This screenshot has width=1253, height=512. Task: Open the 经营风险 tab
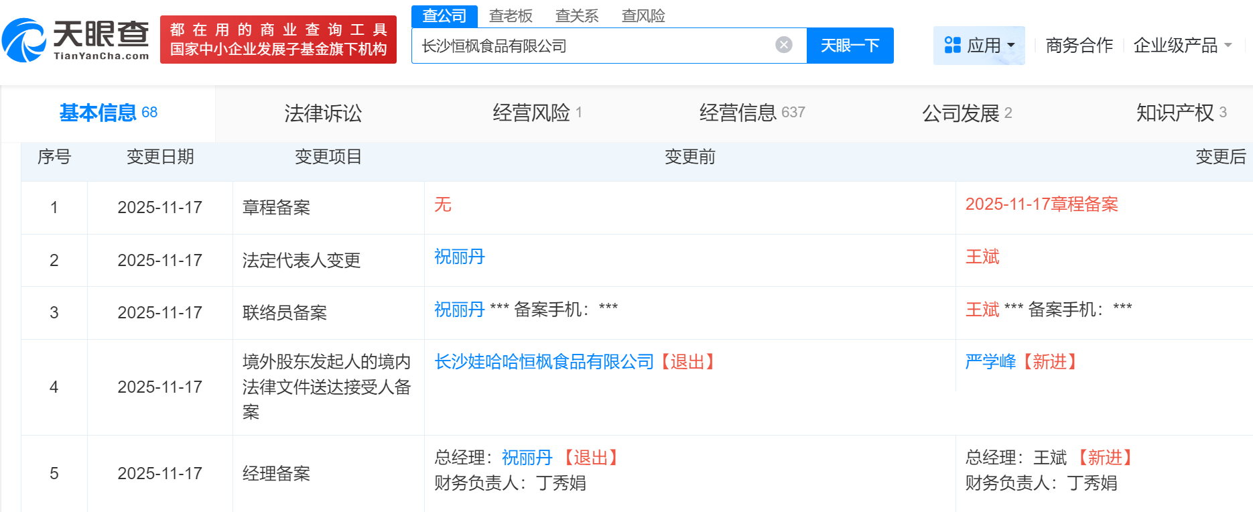[x=537, y=113]
